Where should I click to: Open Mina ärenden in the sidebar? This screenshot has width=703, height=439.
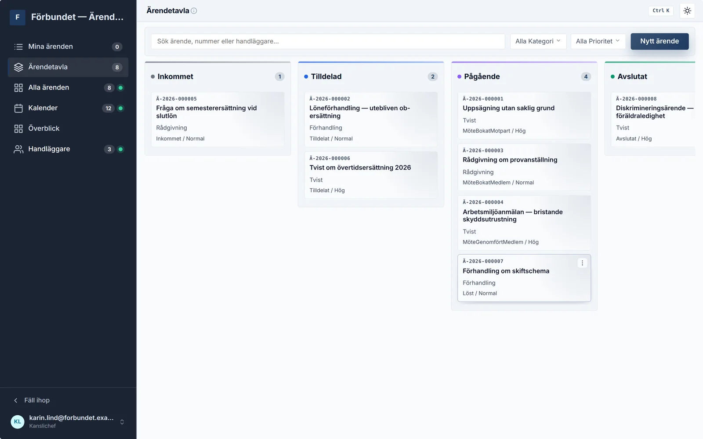click(x=68, y=47)
